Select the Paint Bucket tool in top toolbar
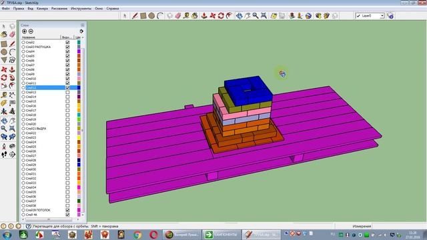This screenshot has height=240, width=427. pos(194,16)
